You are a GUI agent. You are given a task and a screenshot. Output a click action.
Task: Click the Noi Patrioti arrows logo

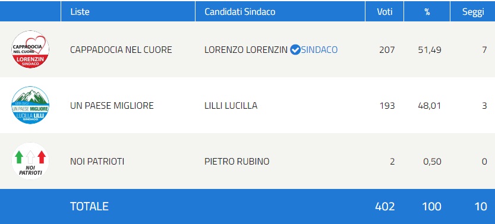coord(30,161)
